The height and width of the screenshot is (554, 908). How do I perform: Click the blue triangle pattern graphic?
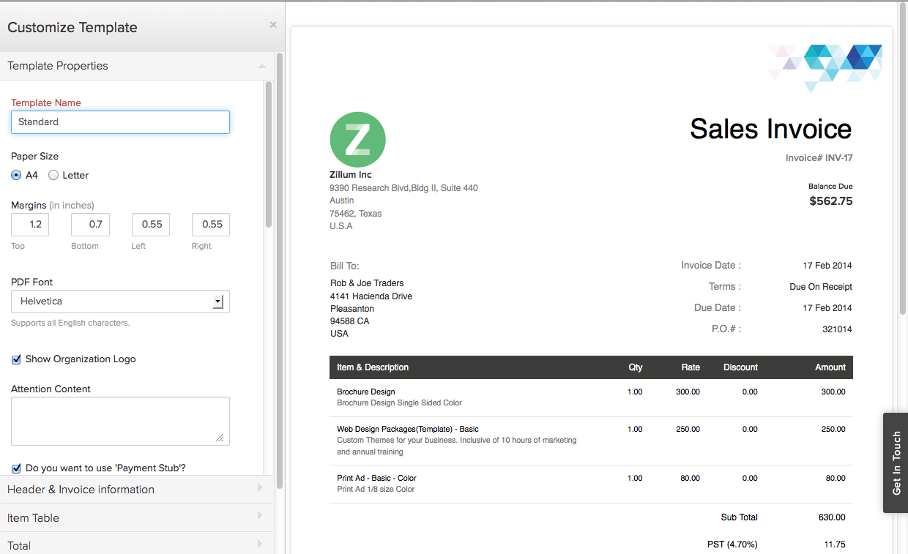tap(826, 68)
